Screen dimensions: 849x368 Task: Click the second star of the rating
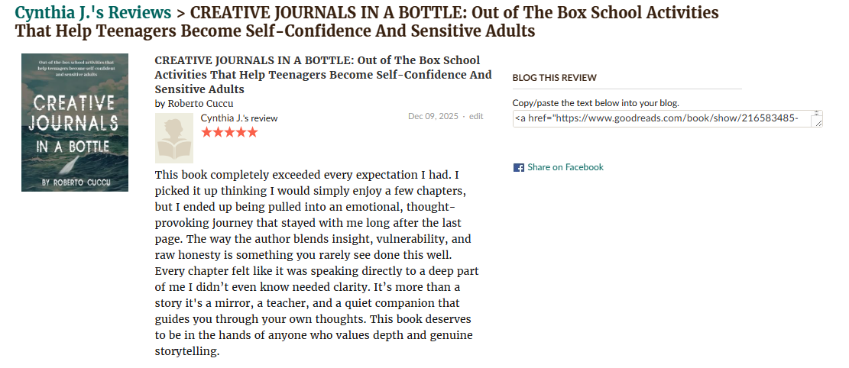(218, 132)
